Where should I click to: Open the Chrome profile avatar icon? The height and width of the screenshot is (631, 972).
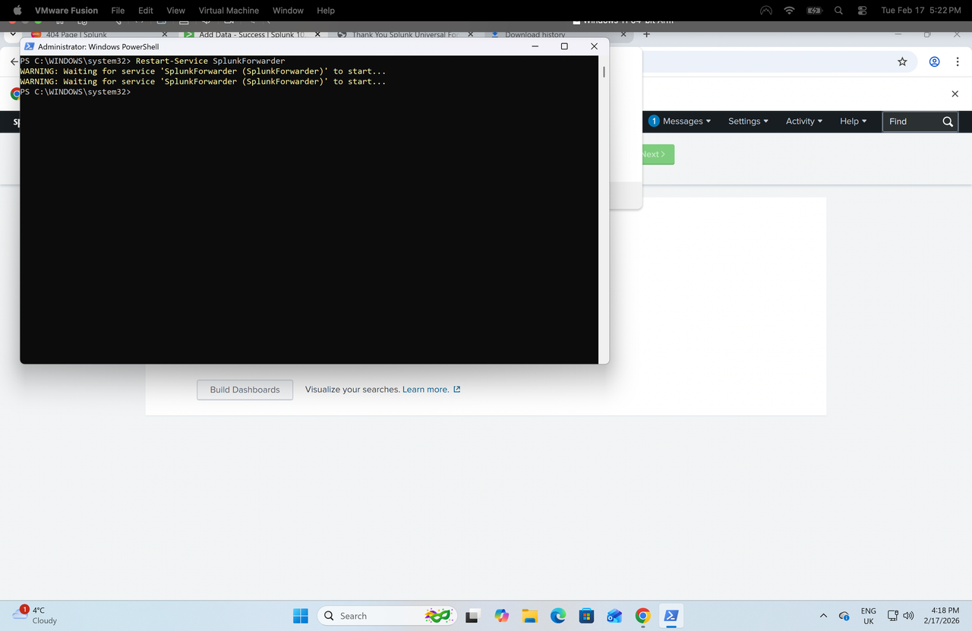[x=935, y=62]
